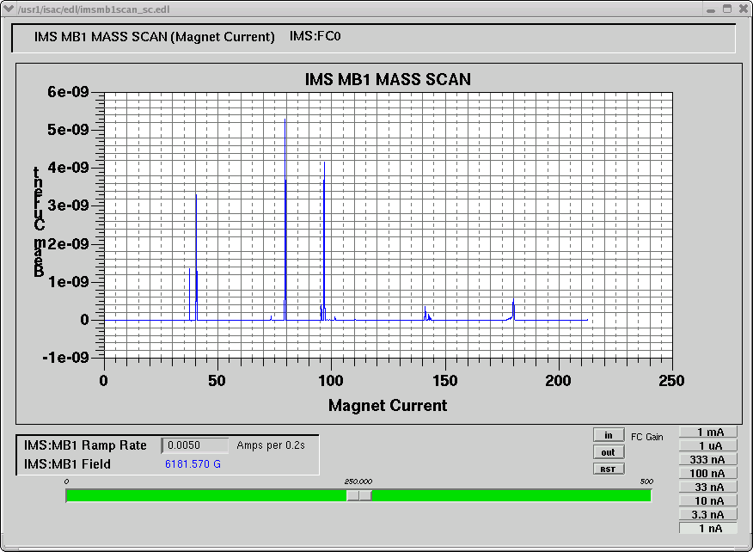Viewport: 753px width, 552px height.
Task: Click the green slider track left of handle
Action: 206,495
